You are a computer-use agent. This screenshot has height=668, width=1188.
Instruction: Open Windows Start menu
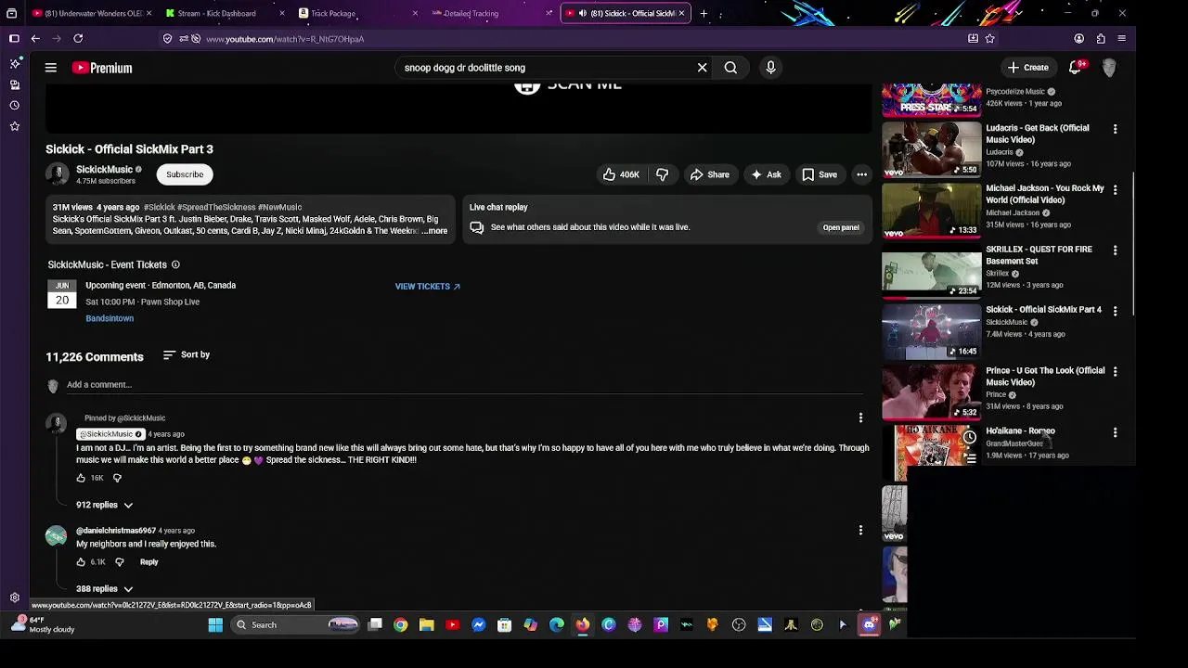215,624
